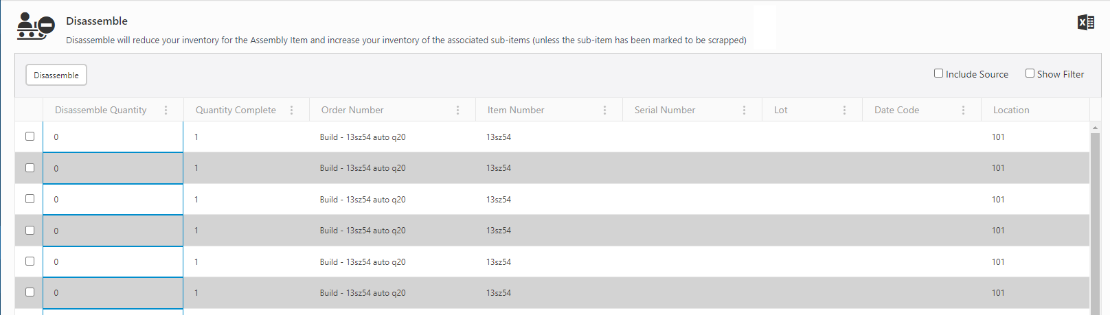The image size is (1110, 315).
Task: Open Quantity Complete column options menu
Action: pos(291,110)
